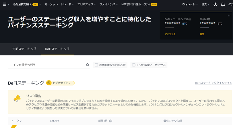This screenshot has width=233, height=128.
Task: Check 自分の資産と一致させる checkbox
Action: [x=134, y=65]
